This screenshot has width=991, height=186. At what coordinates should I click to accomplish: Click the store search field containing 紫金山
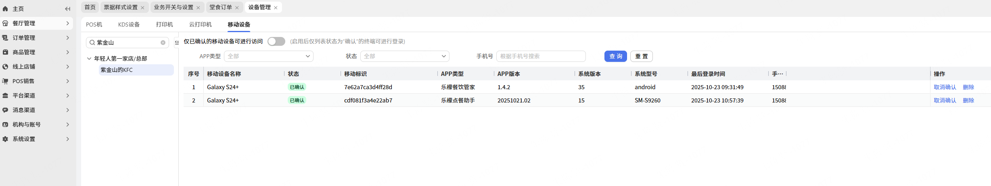(128, 43)
